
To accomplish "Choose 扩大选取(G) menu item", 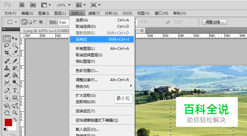I will click(x=102, y=95).
